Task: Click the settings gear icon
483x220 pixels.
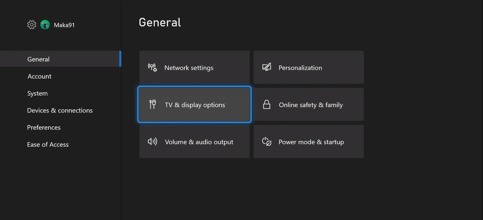Action: point(32,25)
